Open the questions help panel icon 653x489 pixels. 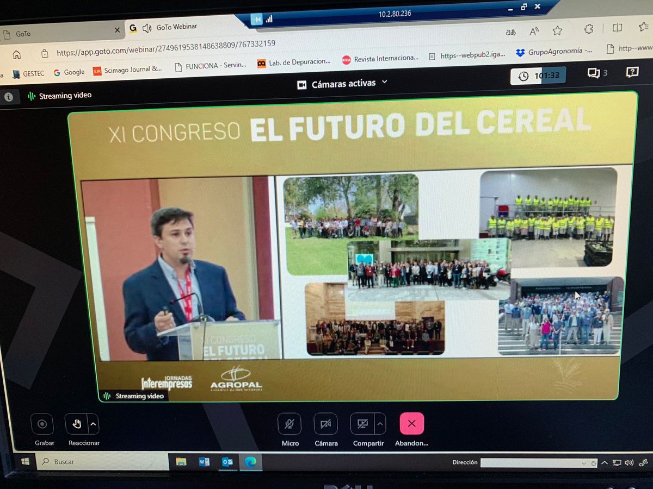coord(632,72)
